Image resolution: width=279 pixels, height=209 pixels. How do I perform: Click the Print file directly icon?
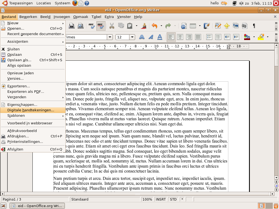(72, 26)
